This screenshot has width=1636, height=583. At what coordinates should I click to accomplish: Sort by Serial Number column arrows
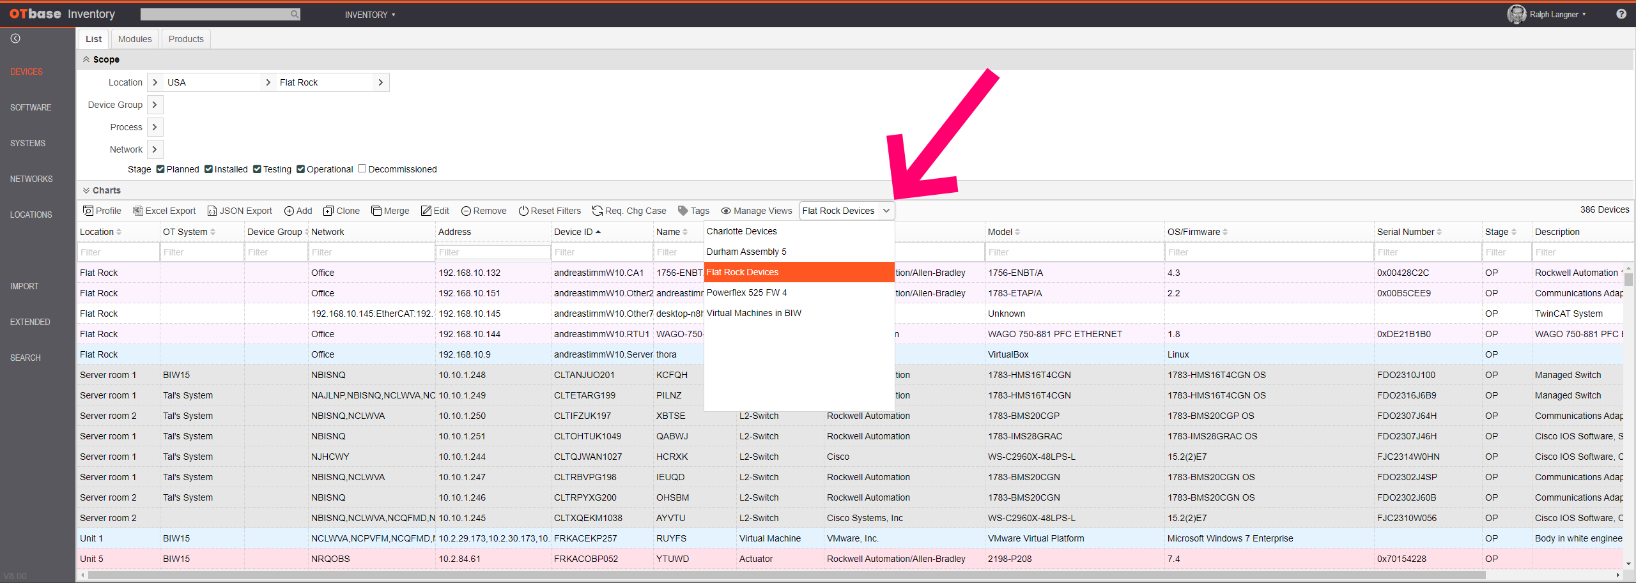click(x=1439, y=232)
